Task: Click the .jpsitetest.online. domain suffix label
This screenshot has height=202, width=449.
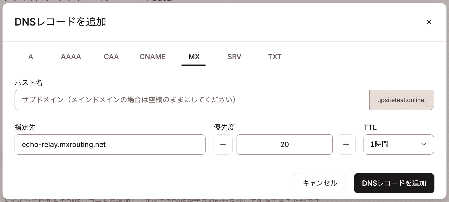Action: pos(402,100)
